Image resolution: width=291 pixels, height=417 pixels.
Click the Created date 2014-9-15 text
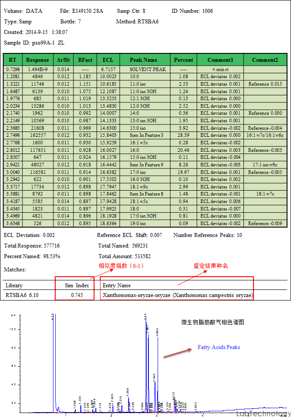click(x=36, y=32)
